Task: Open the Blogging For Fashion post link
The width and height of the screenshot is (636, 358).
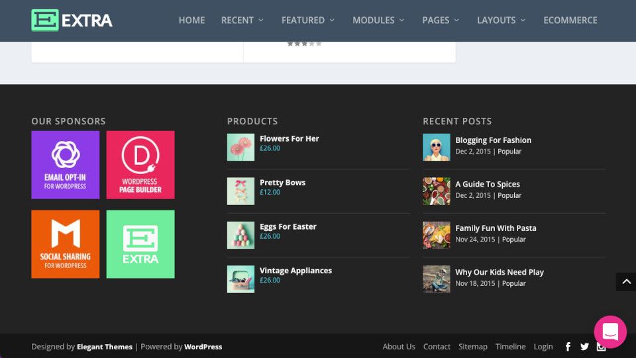Action: point(493,140)
